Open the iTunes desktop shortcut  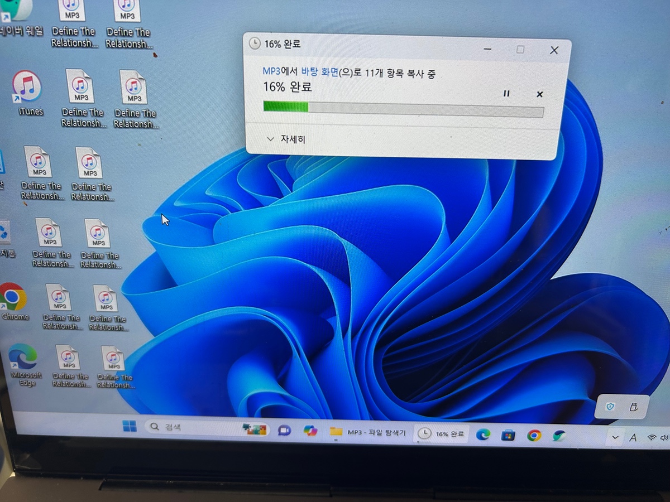click(27, 89)
